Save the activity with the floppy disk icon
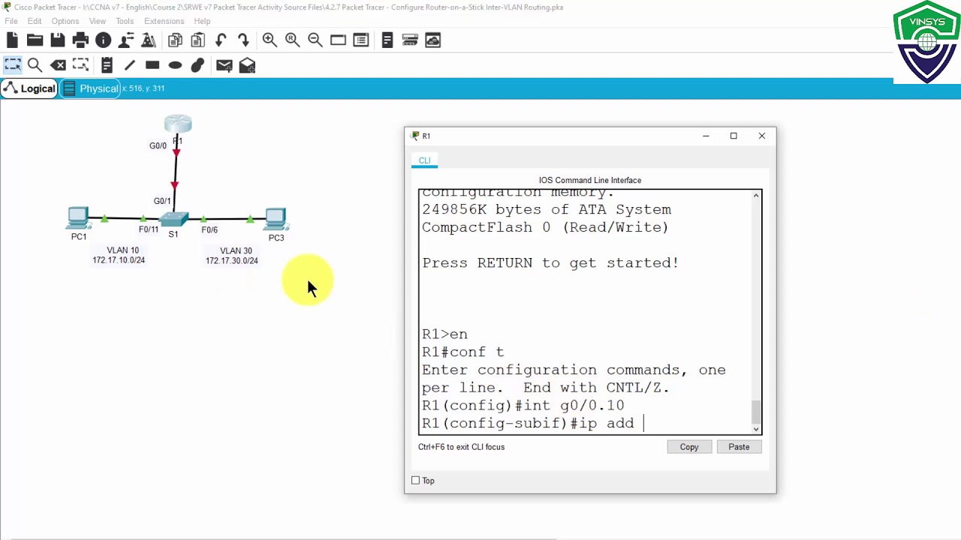 58,40
